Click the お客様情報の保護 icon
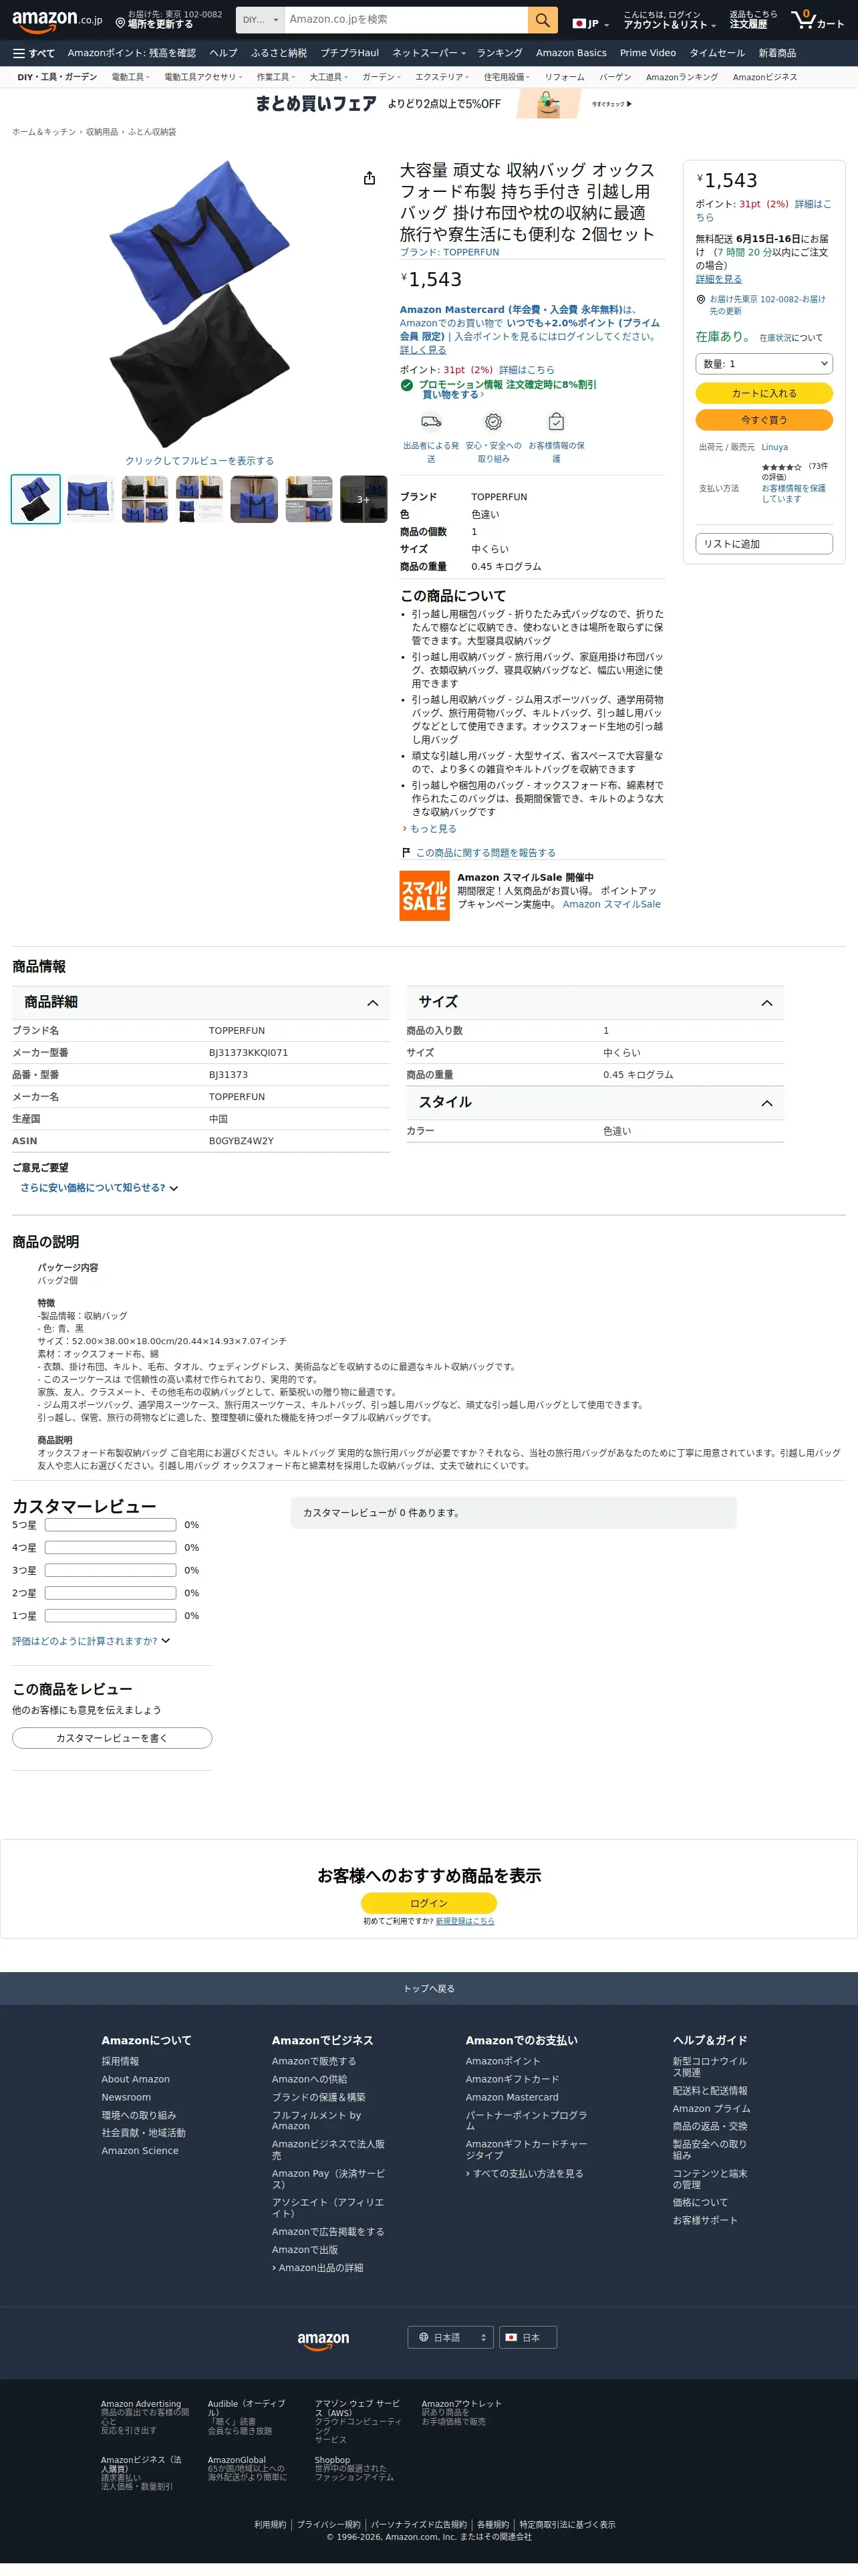Viewport: 858px width, 2576px height. tap(557, 422)
